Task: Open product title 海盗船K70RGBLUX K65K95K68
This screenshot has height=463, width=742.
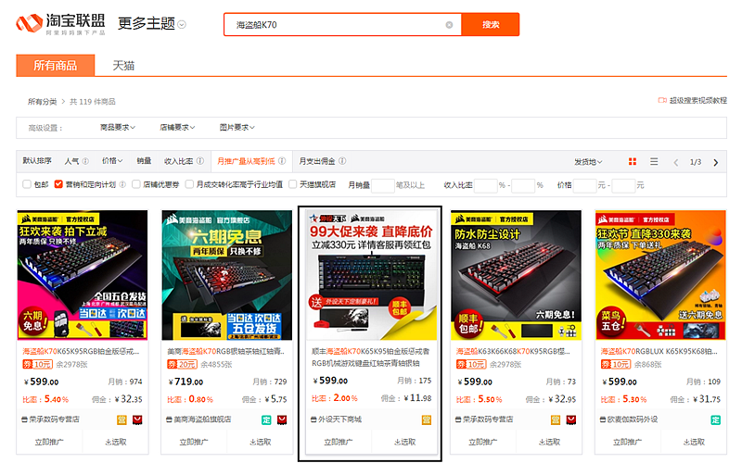Action: click(x=659, y=352)
